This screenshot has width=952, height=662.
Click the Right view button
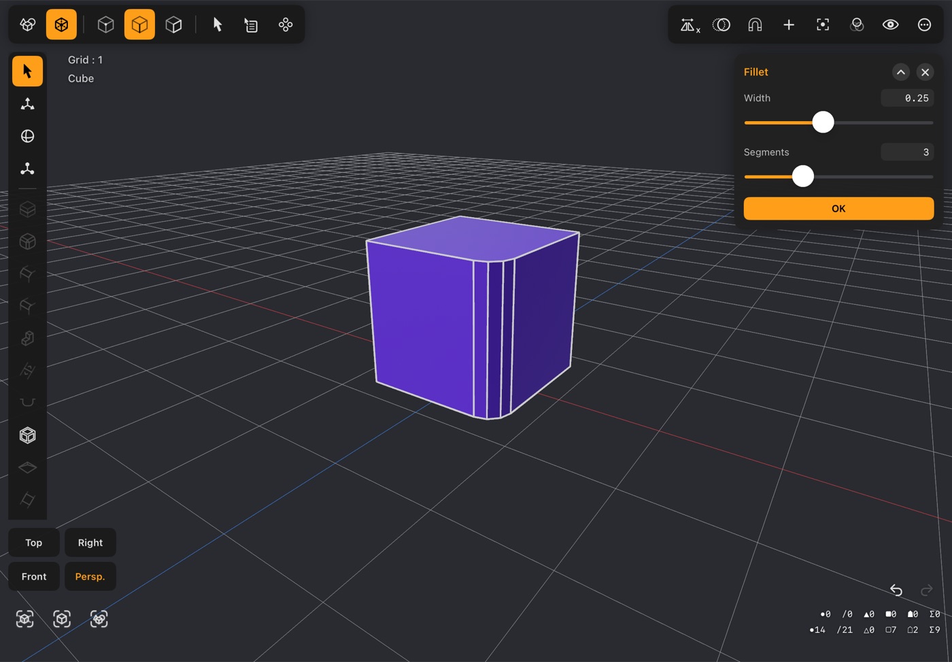(x=90, y=543)
